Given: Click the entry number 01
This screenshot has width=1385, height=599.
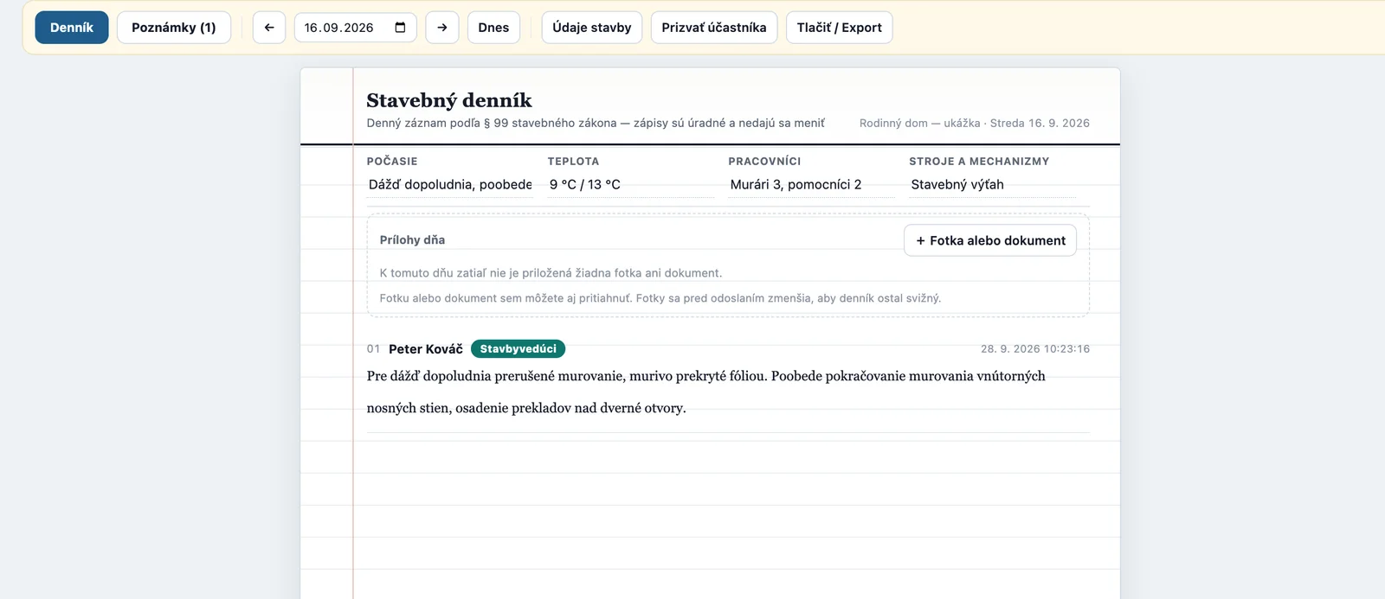Looking at the screenshot, I should point(374,349).
